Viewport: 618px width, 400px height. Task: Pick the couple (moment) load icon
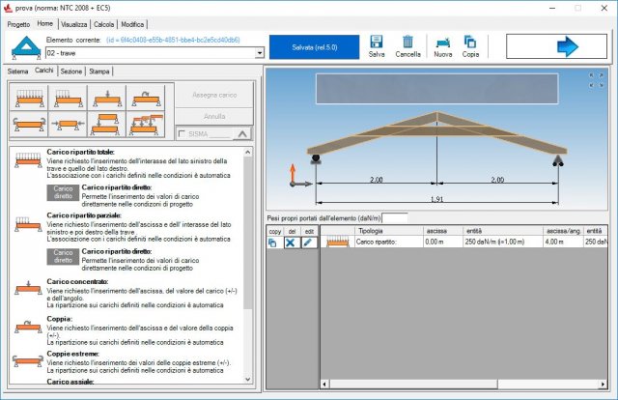147,95
